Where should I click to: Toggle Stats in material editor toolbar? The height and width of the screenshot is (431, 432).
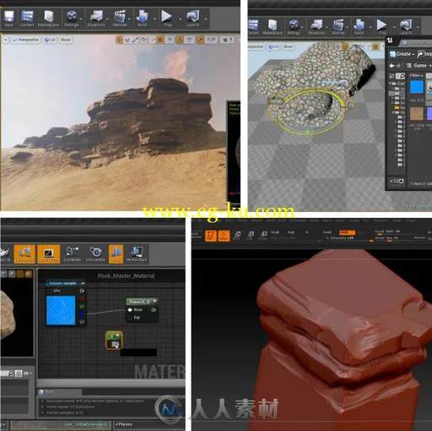click(x=116, y=254)
